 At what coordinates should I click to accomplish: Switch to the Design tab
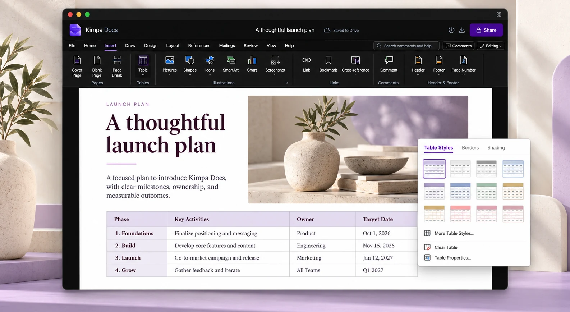point(151,46)
